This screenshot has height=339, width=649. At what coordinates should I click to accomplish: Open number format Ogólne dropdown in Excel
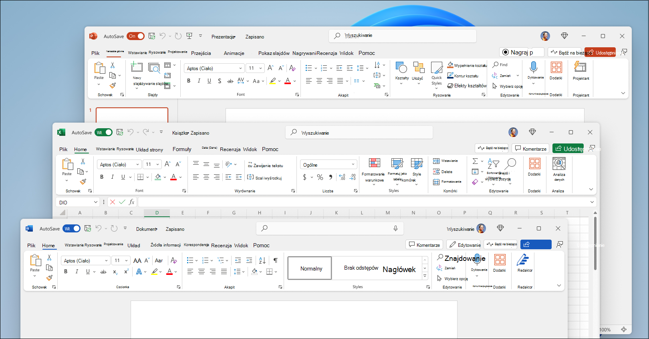point(353,164)
